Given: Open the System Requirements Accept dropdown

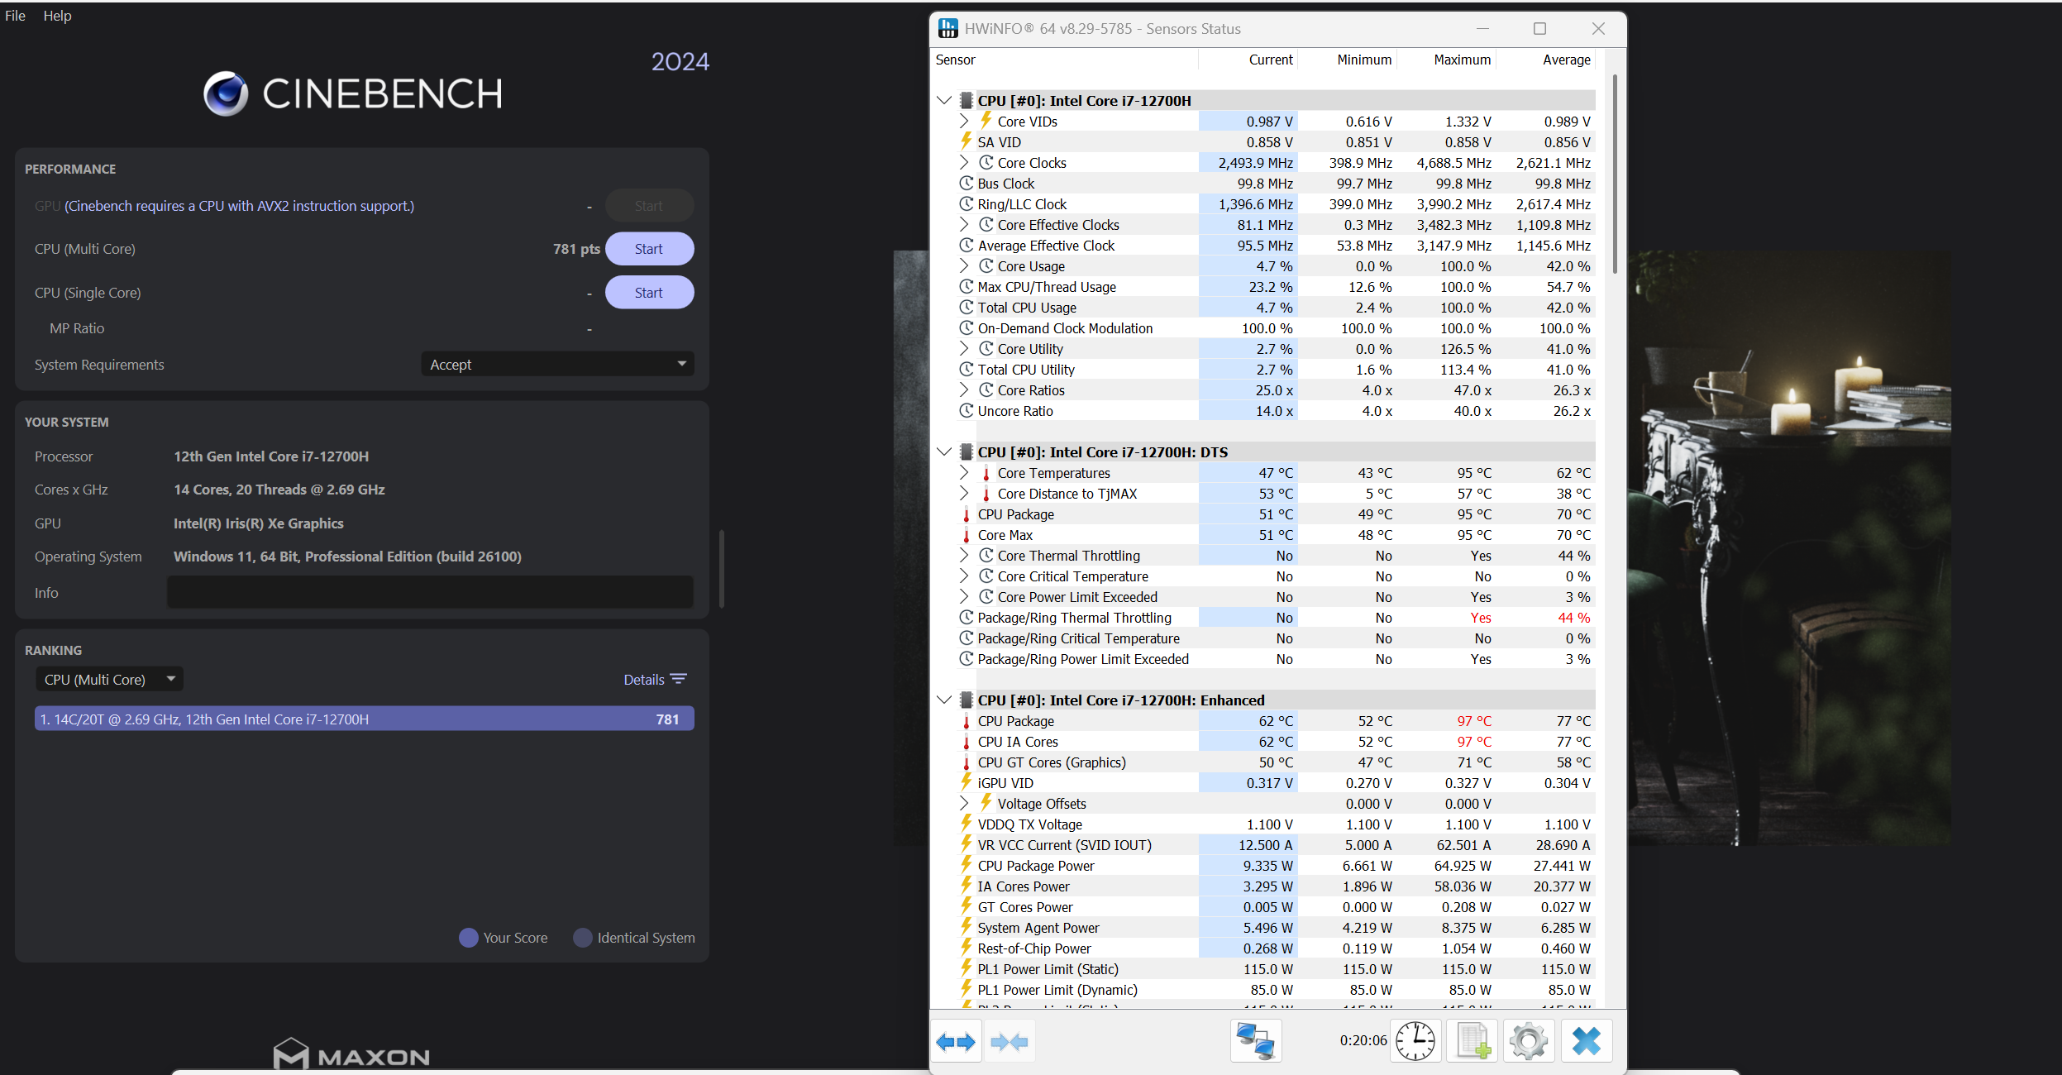Looking at the screenshot, I should pos(557,364).
